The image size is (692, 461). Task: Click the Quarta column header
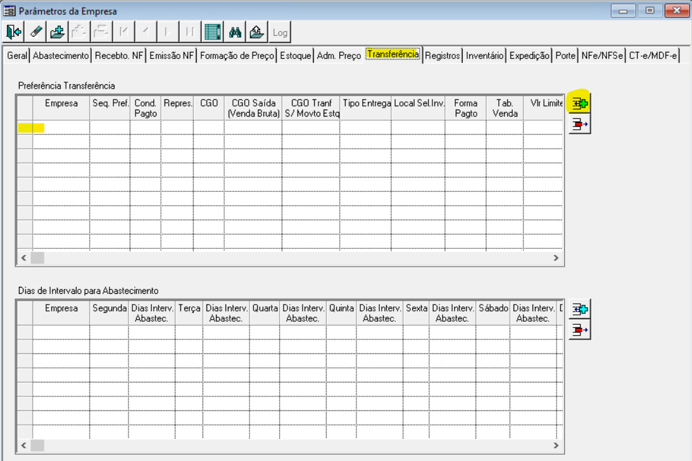point(265,313)
